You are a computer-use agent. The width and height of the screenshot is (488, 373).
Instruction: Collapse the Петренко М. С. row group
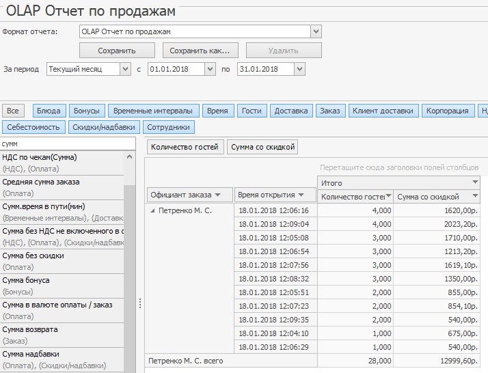click(152, 211)
